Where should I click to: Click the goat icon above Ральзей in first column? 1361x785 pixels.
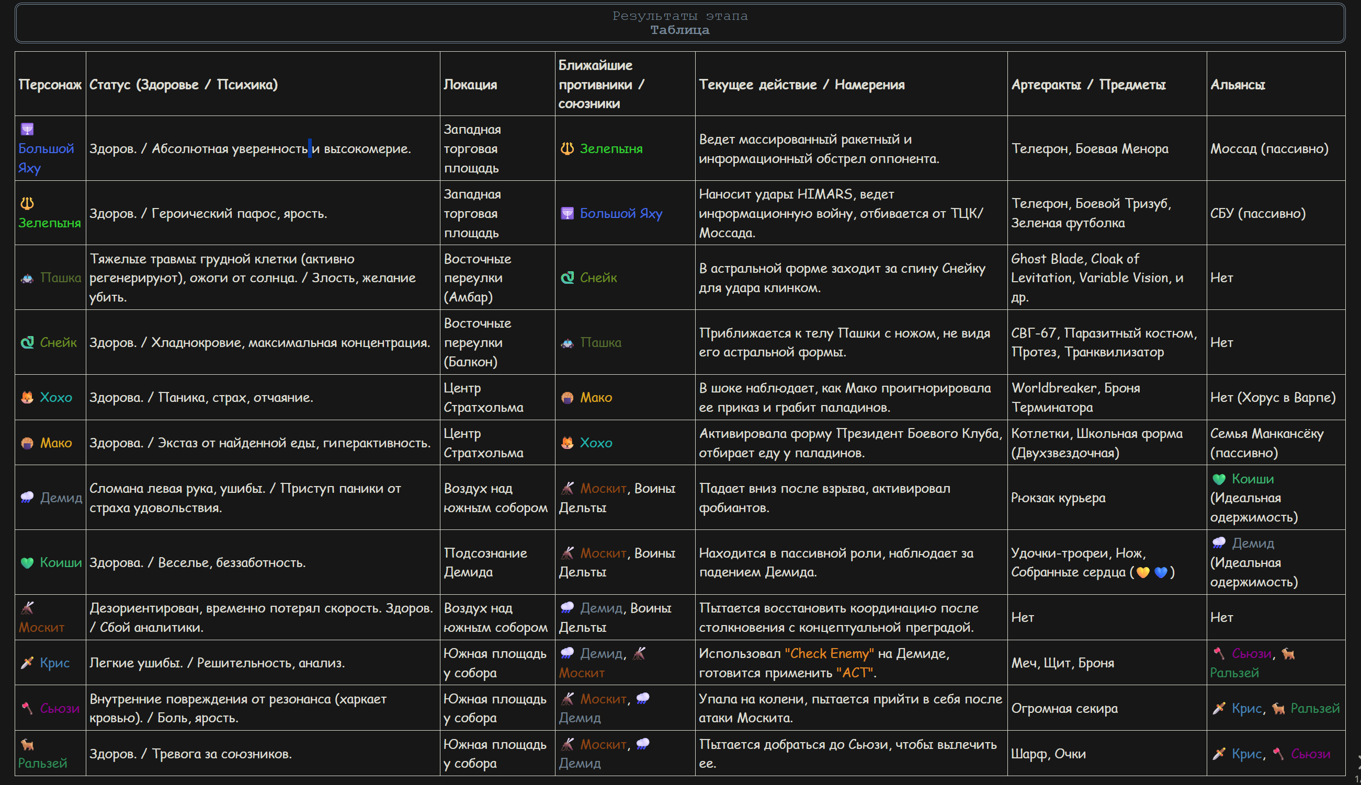(27, 745)
